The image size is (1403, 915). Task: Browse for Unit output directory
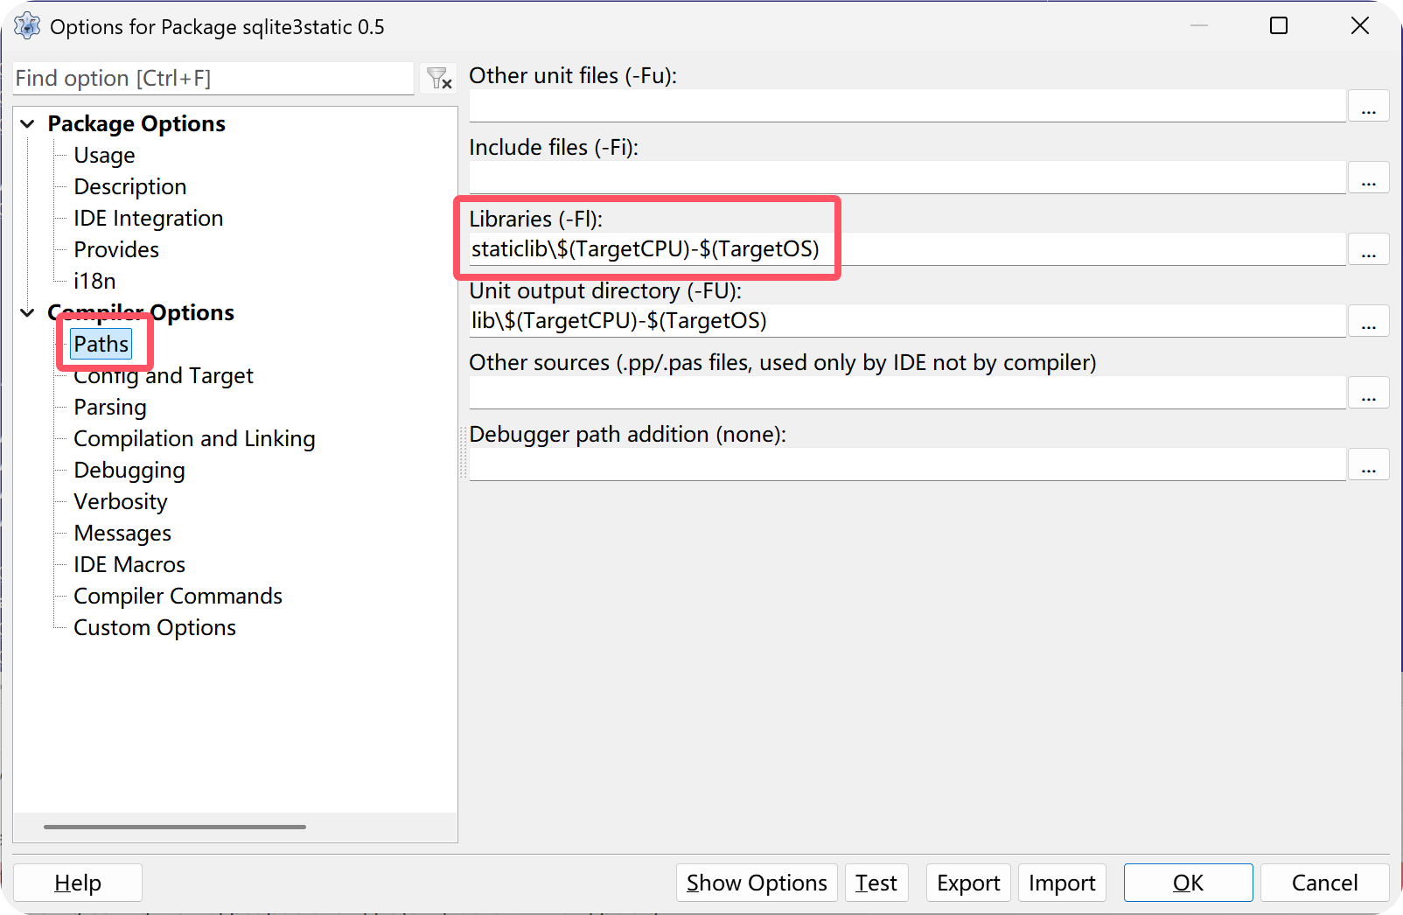pyautogui.click(x=1369, y=321)
